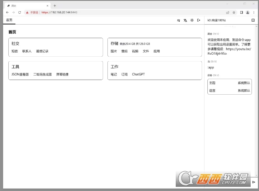Click the browser address bar URL
The width and height of the screenshot is (259, 191).
point(59,13)
